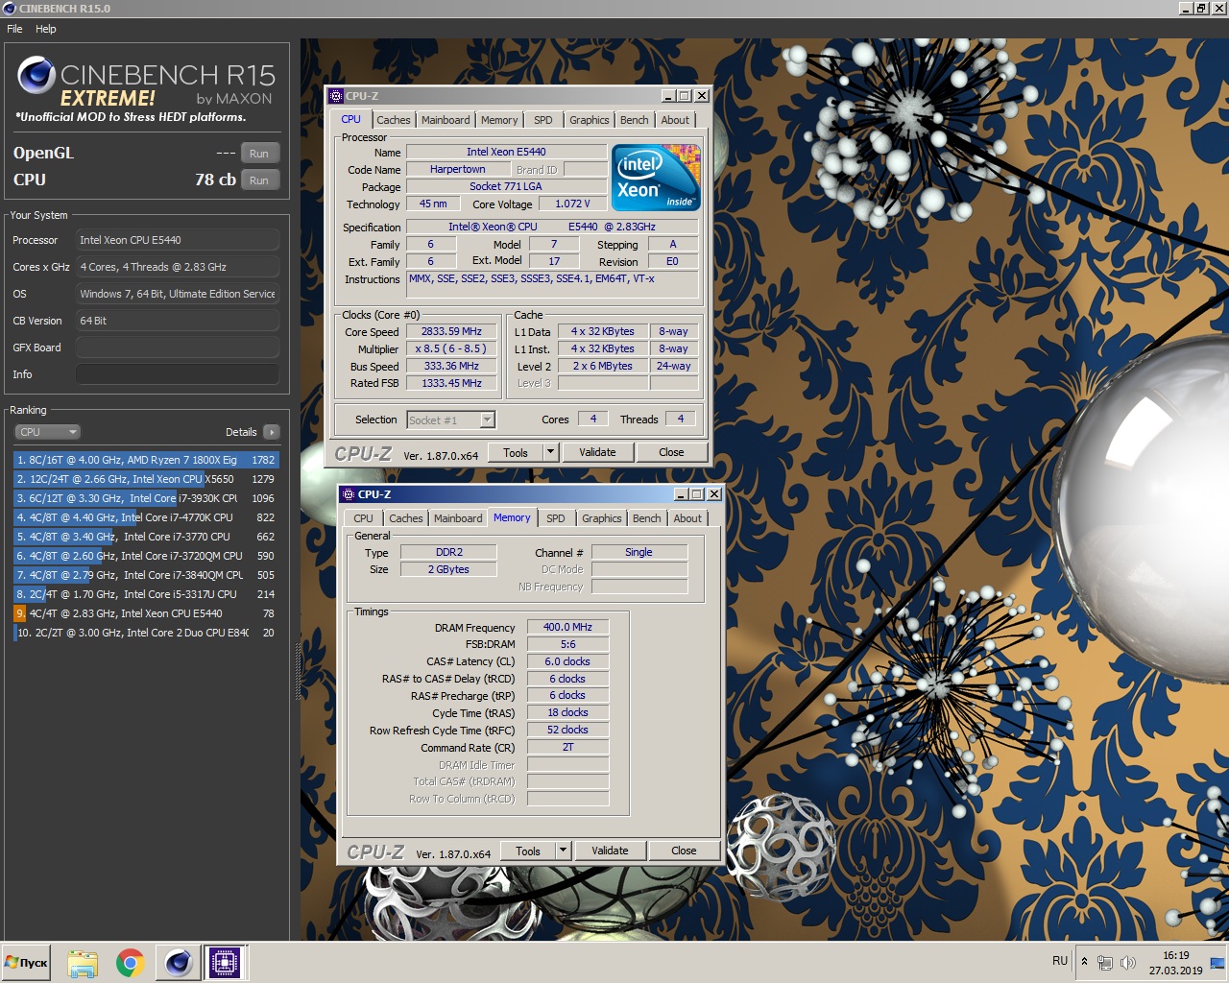Screen dimensions: 1229x983
Task: Select ranking row Intel Xeon CPU E5440
Action: 146,613
